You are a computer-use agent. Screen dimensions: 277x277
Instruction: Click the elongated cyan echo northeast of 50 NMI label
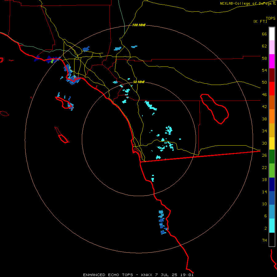(x=151, y=106)
